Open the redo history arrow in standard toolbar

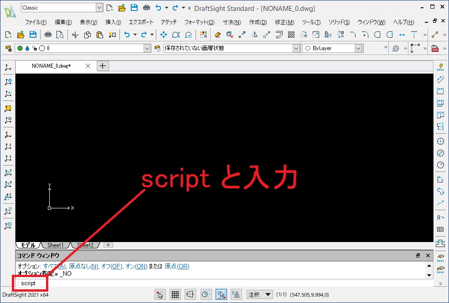tap(152, 35)
